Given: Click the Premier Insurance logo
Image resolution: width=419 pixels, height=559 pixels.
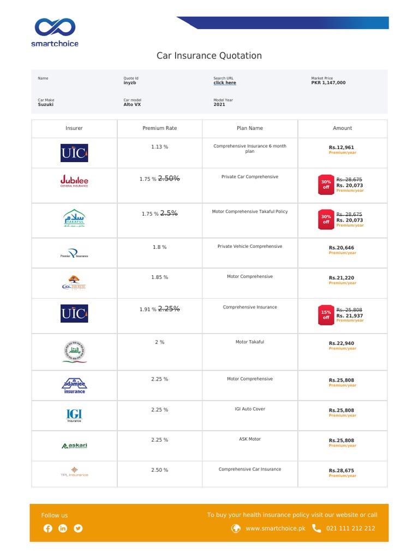Looking at the screenshot, I should [74, 254].
